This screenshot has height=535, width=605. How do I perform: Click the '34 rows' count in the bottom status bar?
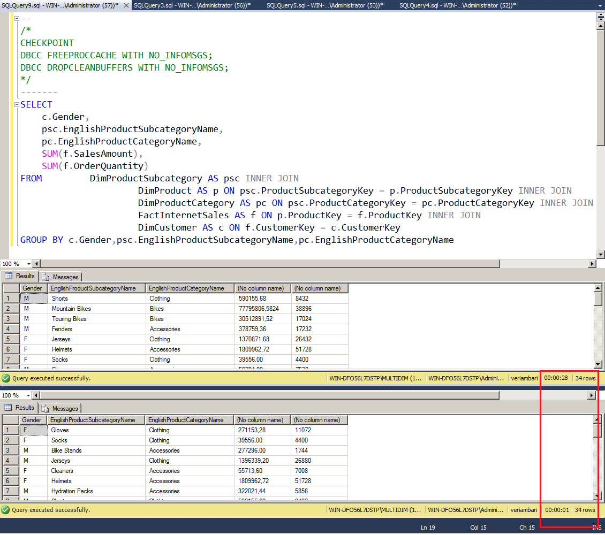point(585,509)
